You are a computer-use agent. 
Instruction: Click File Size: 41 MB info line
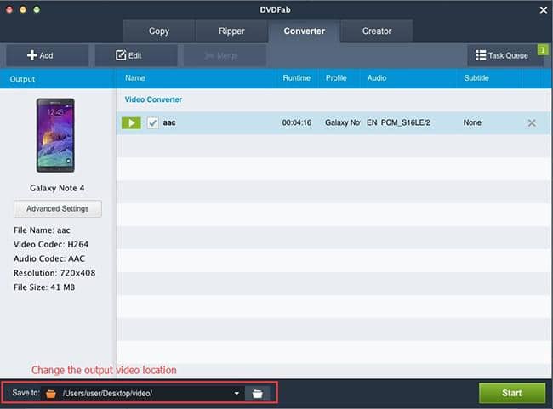click(44, 287)
